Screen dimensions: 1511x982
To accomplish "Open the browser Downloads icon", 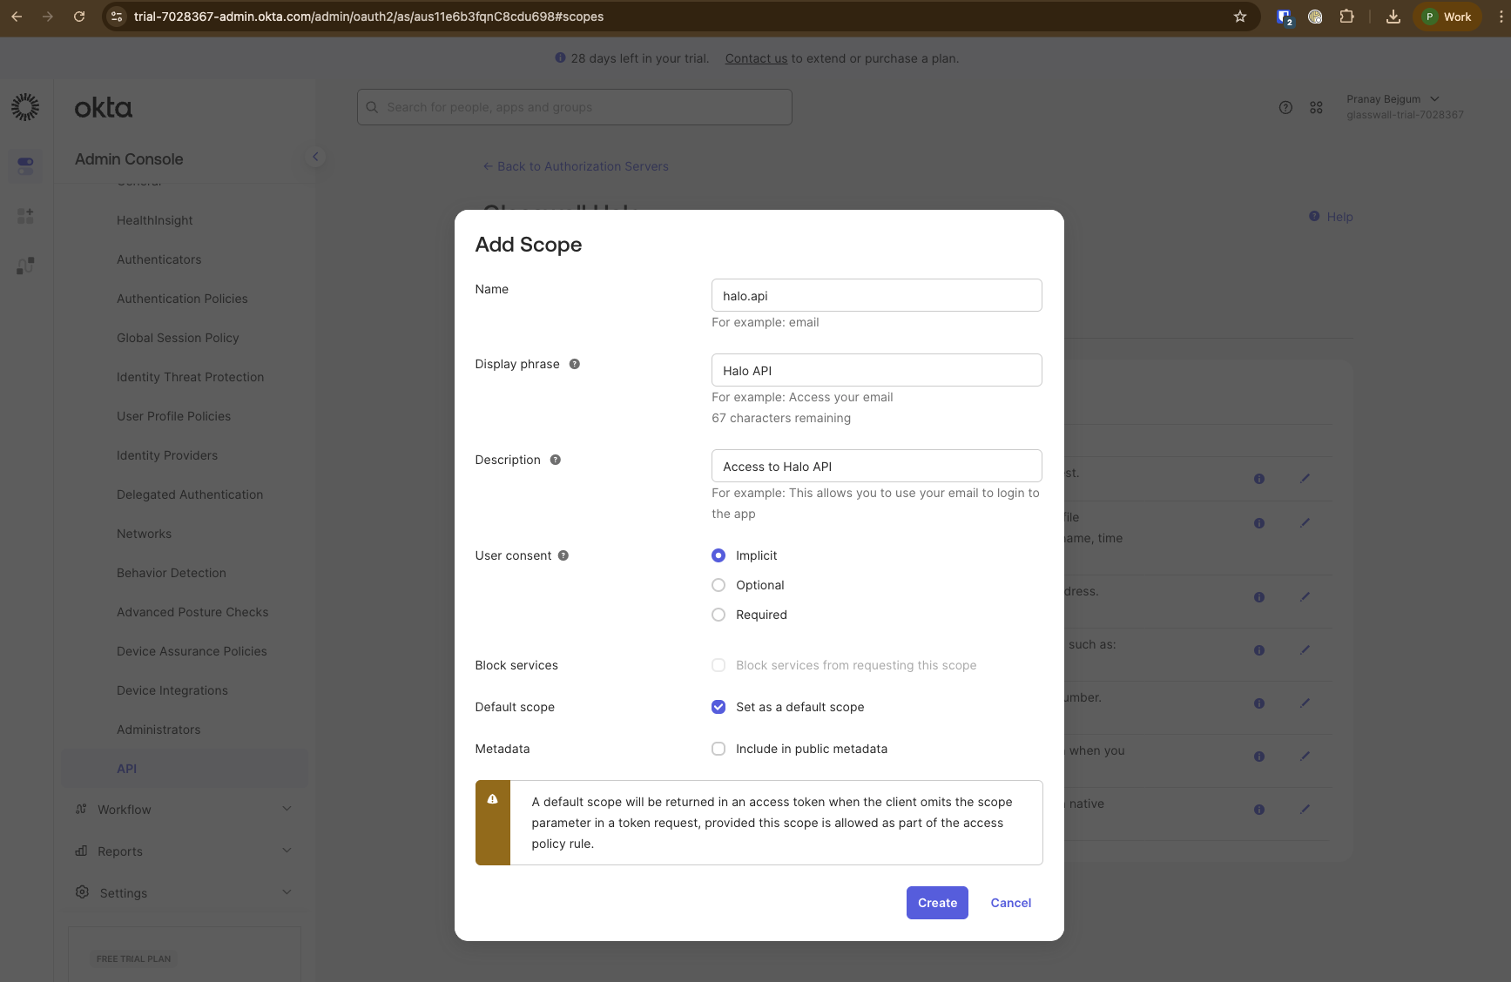I will point(1393,17).
